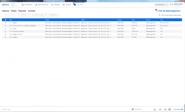Click the Qualité audio label
Image resolution: width=185 pixels, height=112 pixels.
point(138,109)
